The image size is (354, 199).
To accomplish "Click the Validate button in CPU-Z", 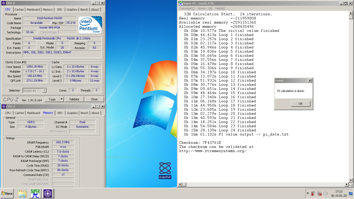I will [x=74, y=99].
